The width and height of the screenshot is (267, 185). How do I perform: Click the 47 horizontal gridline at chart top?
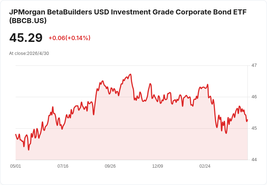click(x=131, y=65)
